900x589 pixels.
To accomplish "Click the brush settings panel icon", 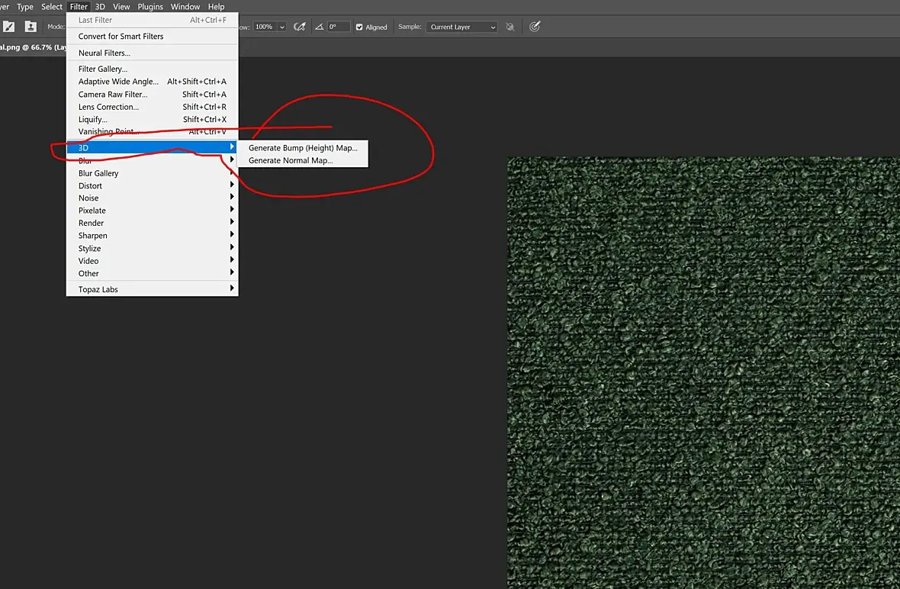I will click(9, 27).
